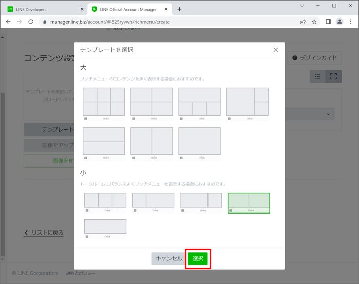Close the LINE Official Account Manager tab

pyautogui.click(x=166, y=9)
